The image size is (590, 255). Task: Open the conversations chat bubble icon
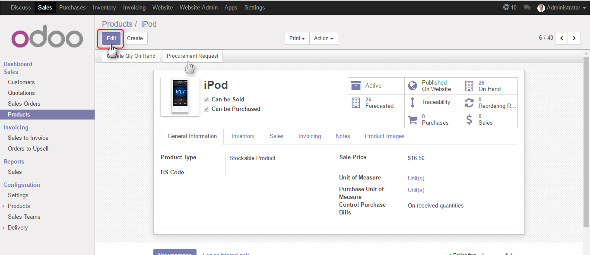(527, 7)
